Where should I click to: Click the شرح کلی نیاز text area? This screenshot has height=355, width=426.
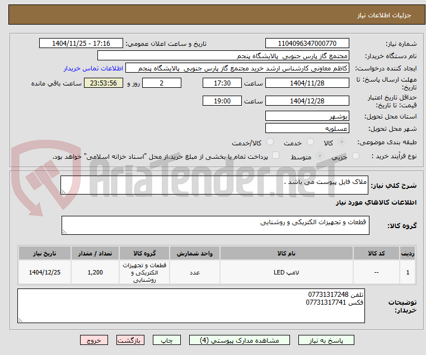(x=214, y=185)
